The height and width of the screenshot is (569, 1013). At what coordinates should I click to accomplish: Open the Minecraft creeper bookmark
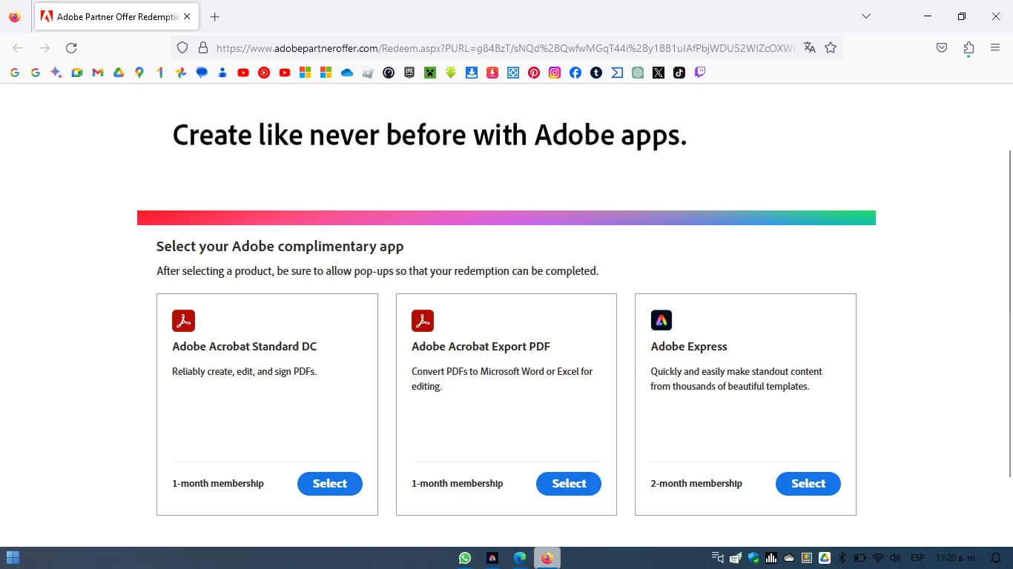[429, 73]
